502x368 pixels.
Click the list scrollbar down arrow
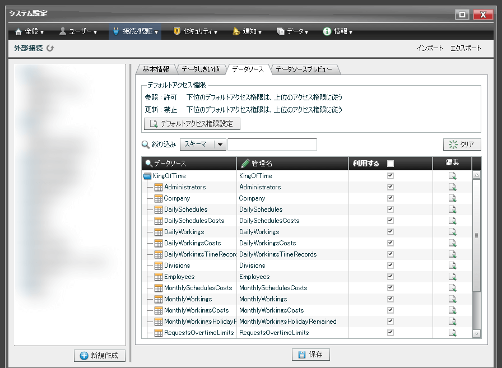[x=476, y=334]
